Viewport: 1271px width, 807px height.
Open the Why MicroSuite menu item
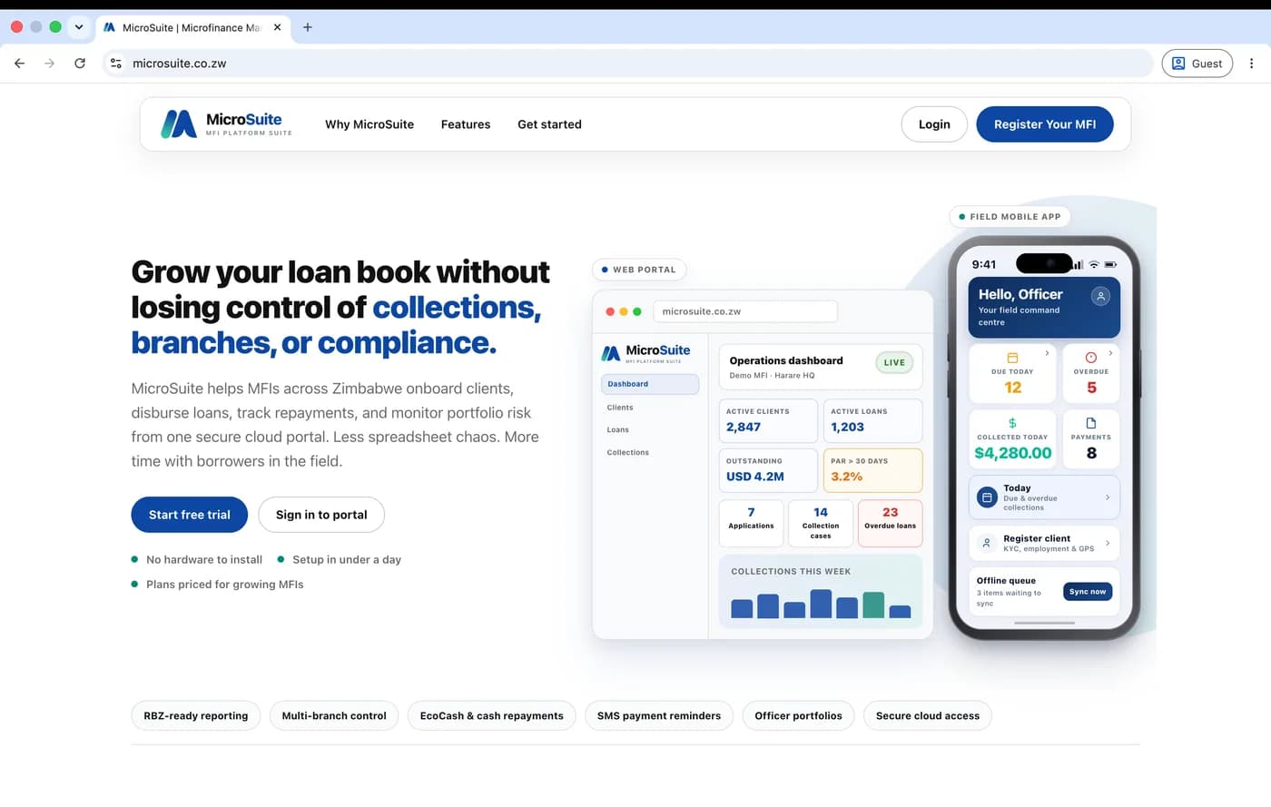pyautogui.click(x=369, y=124)
